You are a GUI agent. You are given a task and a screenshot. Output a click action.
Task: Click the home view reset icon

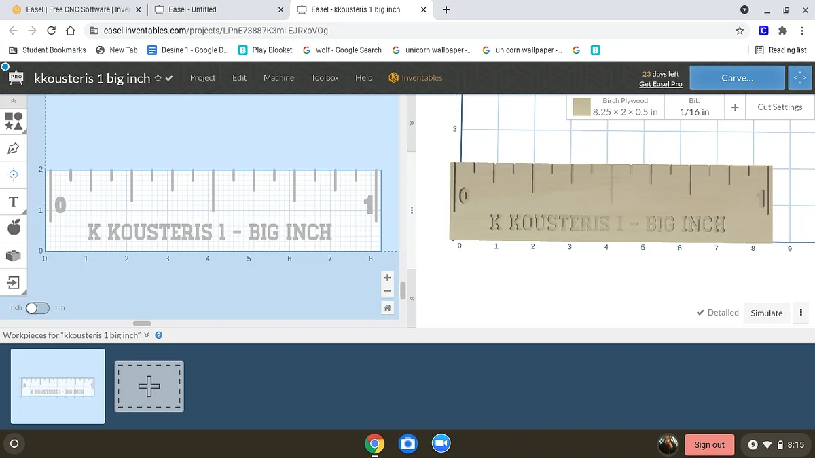click(x=387, y=307)
